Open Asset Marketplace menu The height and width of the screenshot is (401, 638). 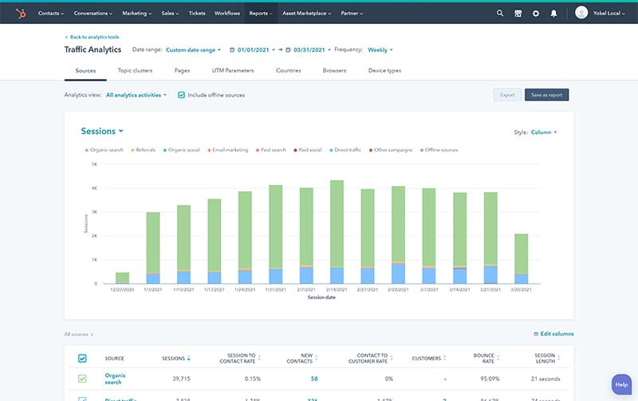[x=307, y=14]
